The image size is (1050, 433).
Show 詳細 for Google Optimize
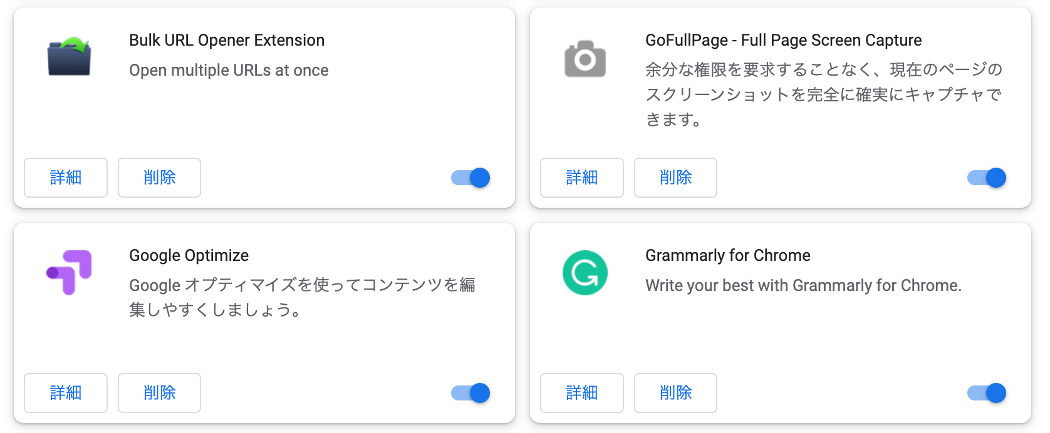(x=66, y=393)
